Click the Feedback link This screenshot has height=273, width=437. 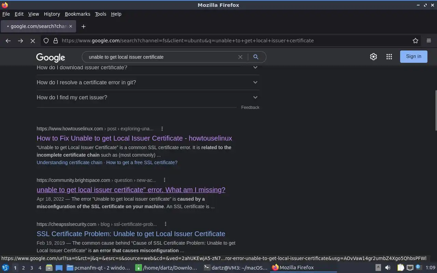(x=250, y=107)
